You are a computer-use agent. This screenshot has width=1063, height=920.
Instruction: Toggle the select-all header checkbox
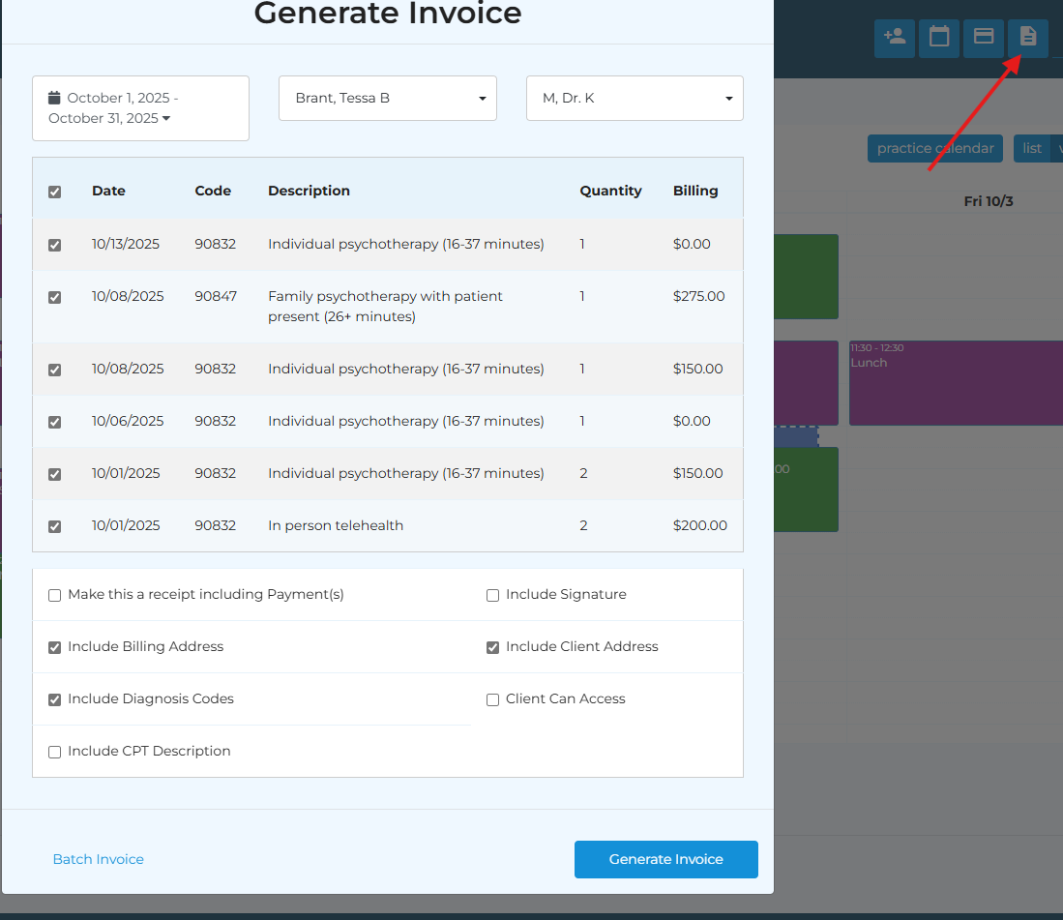pos(55,192)
